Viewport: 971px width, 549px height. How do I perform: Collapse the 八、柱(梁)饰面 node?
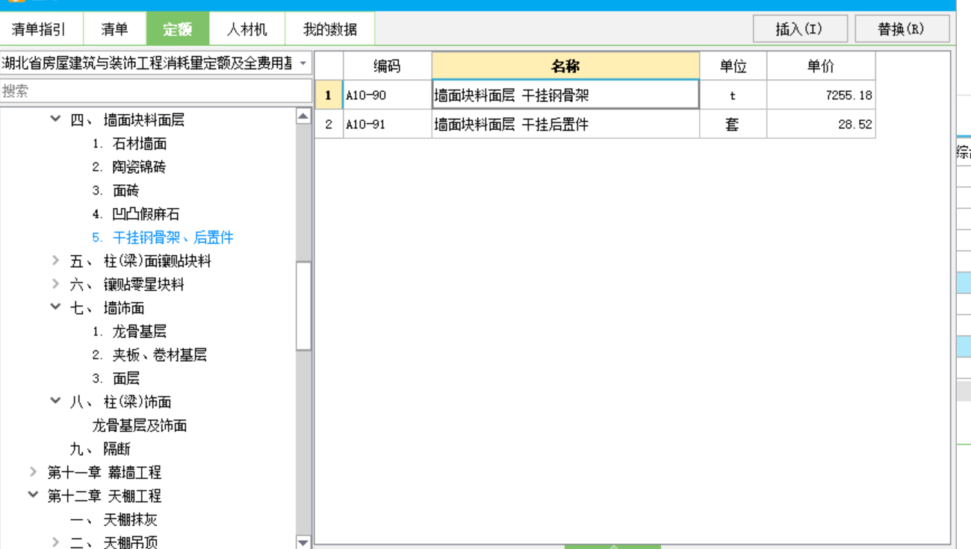pyautogui.click(x=55, y=401)
